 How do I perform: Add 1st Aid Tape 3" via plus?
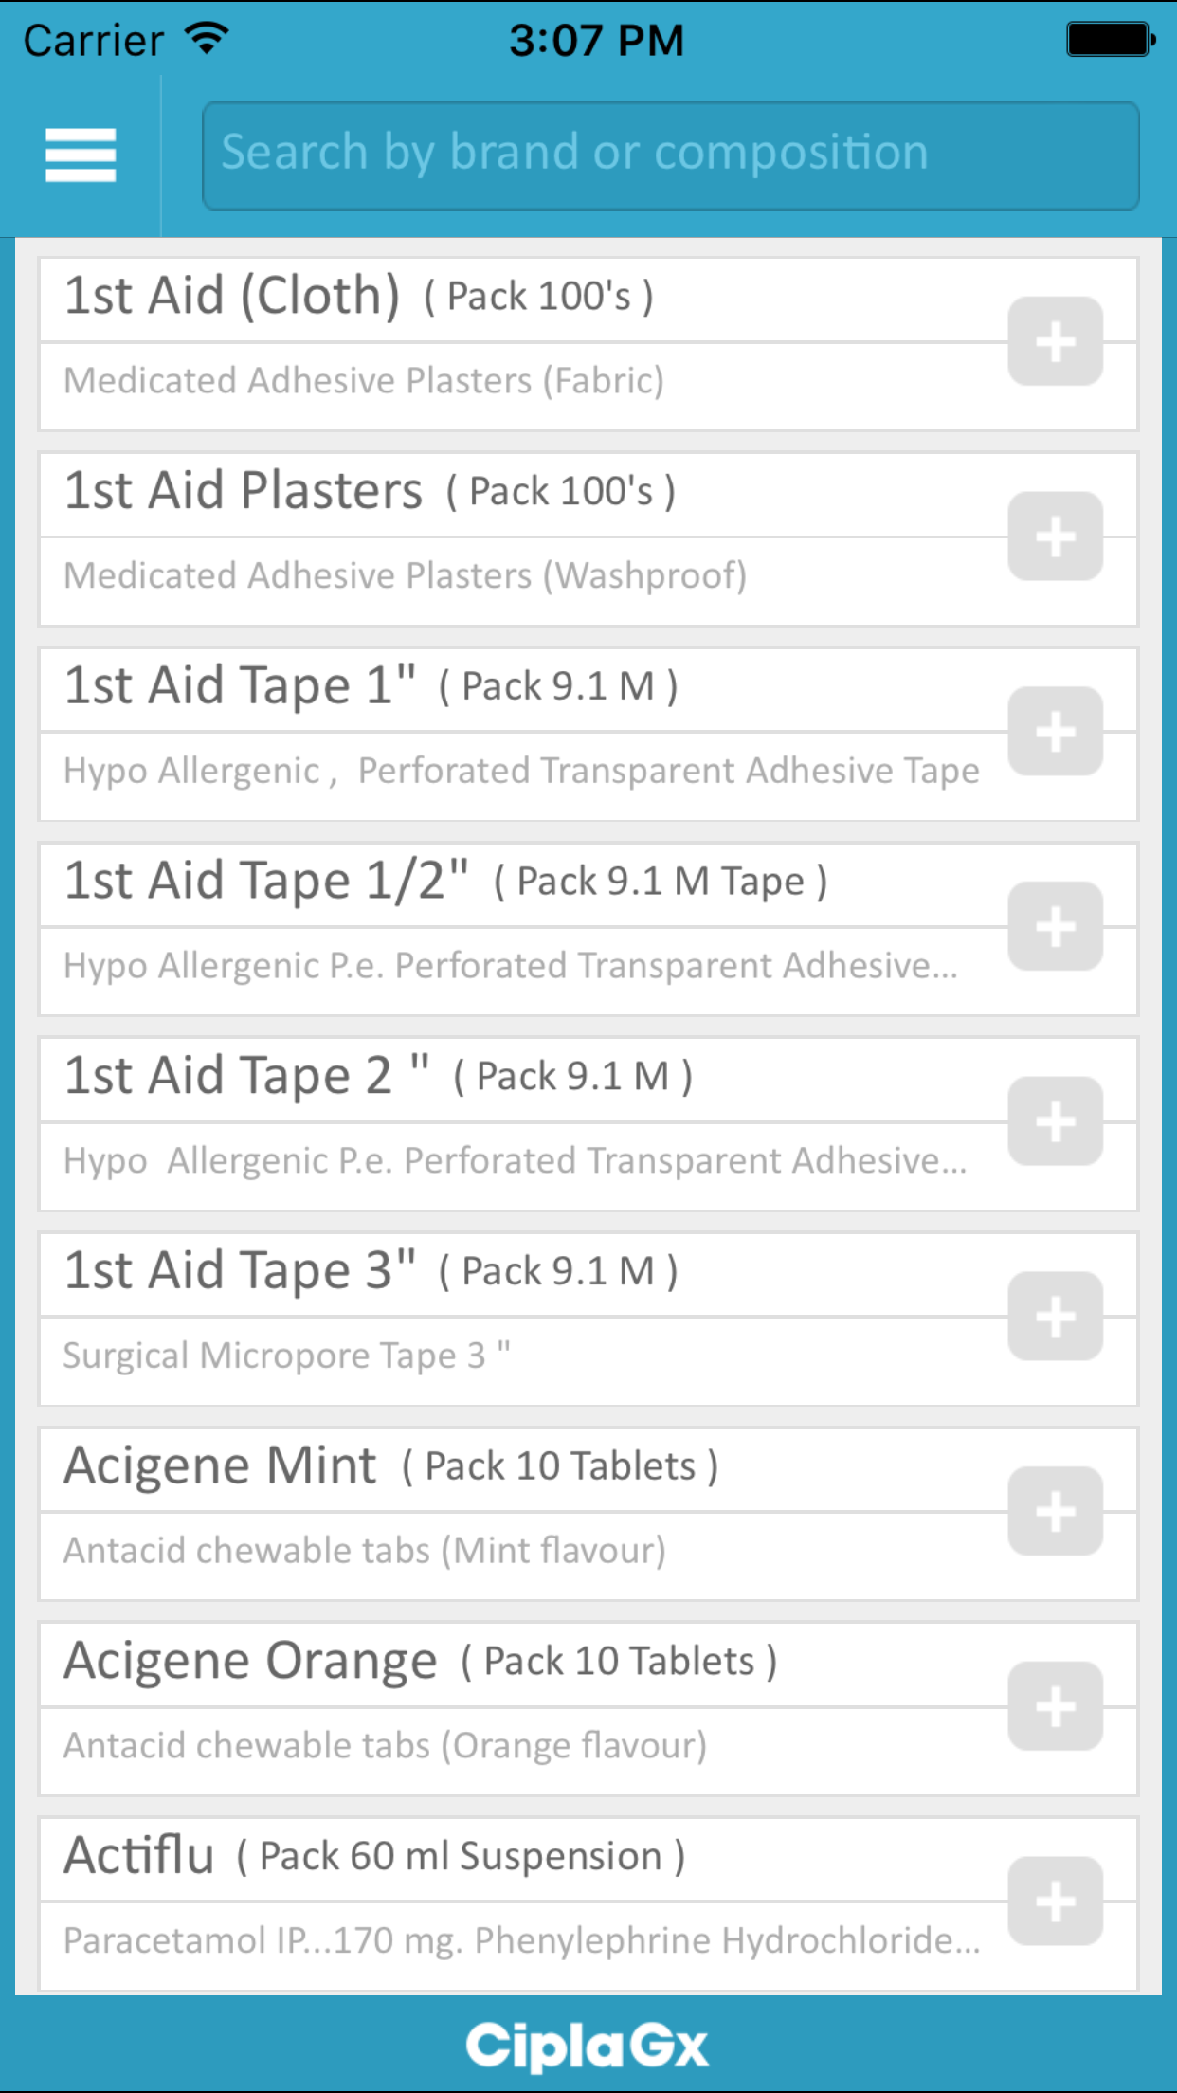(x=1055, y=1317)
